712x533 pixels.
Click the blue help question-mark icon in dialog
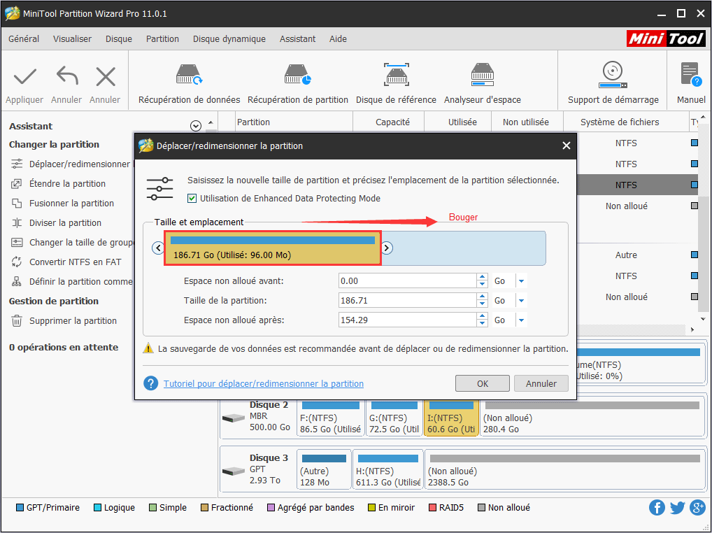(x=151, y=383)
